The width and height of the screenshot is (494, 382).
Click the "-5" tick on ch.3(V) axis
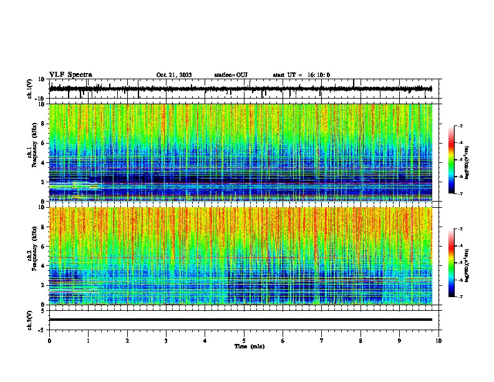coord(42,330)
